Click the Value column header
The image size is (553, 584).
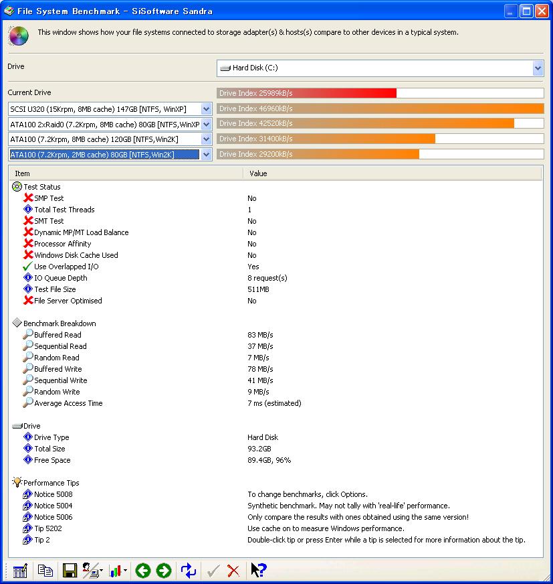click(x=393, y=173)
